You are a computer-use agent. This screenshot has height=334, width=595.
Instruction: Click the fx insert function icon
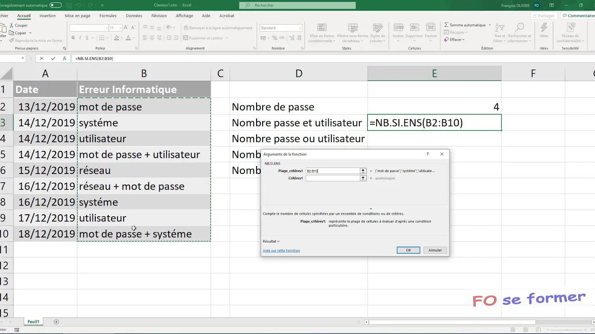(x=65, y=58)
